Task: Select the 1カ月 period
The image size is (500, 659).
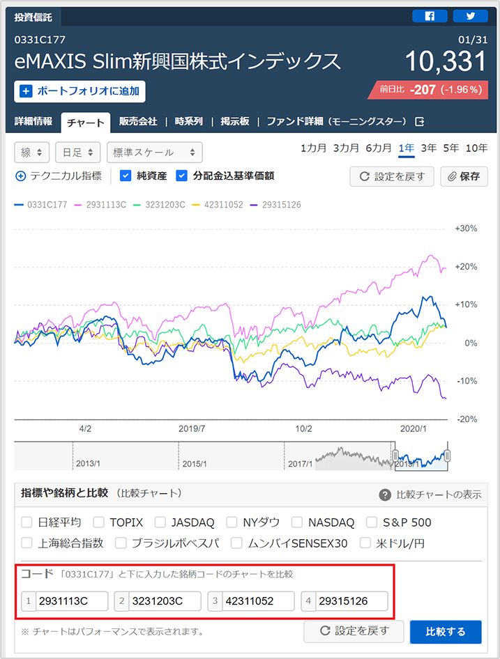Action: (x=314, y=148)
